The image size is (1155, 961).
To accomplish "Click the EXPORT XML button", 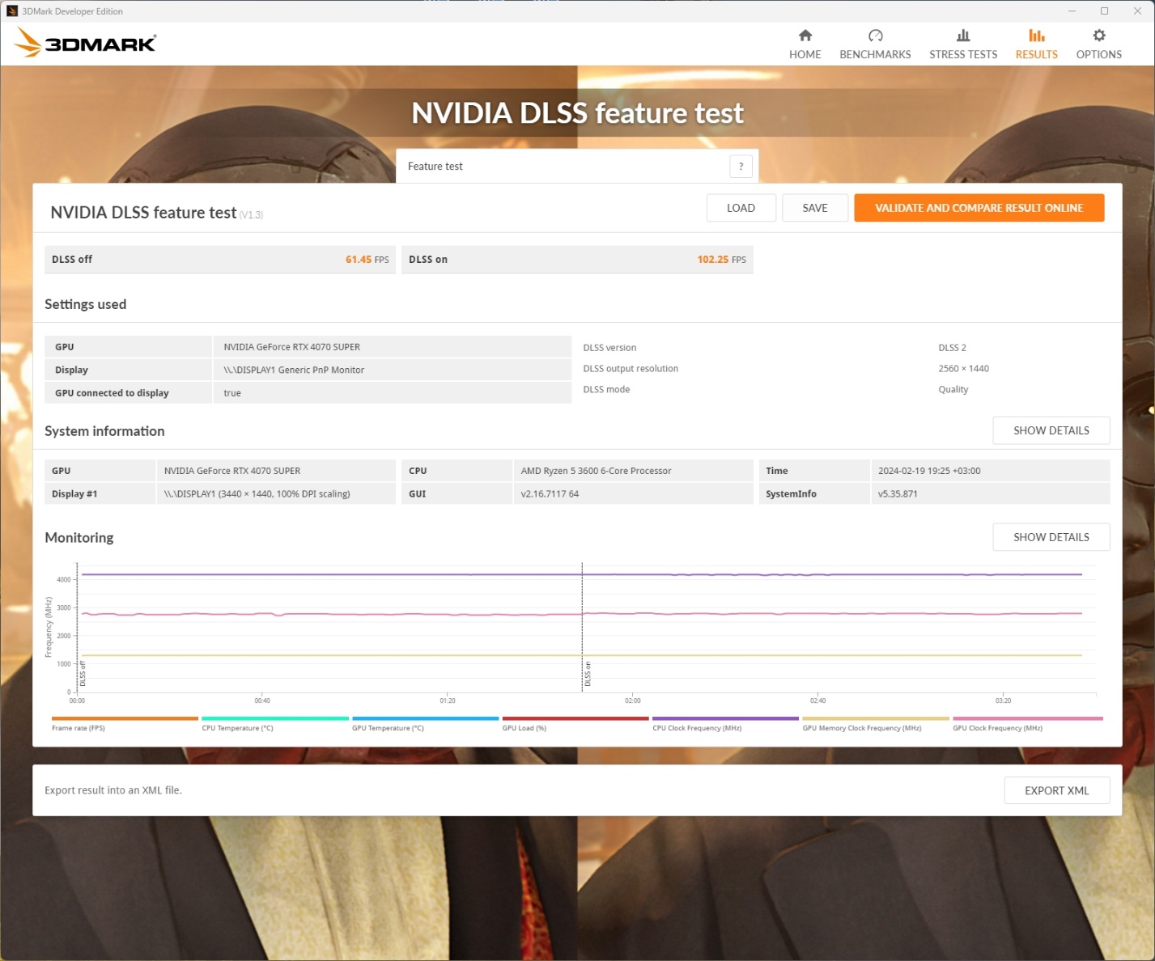I will click(x=1057, y=790).
